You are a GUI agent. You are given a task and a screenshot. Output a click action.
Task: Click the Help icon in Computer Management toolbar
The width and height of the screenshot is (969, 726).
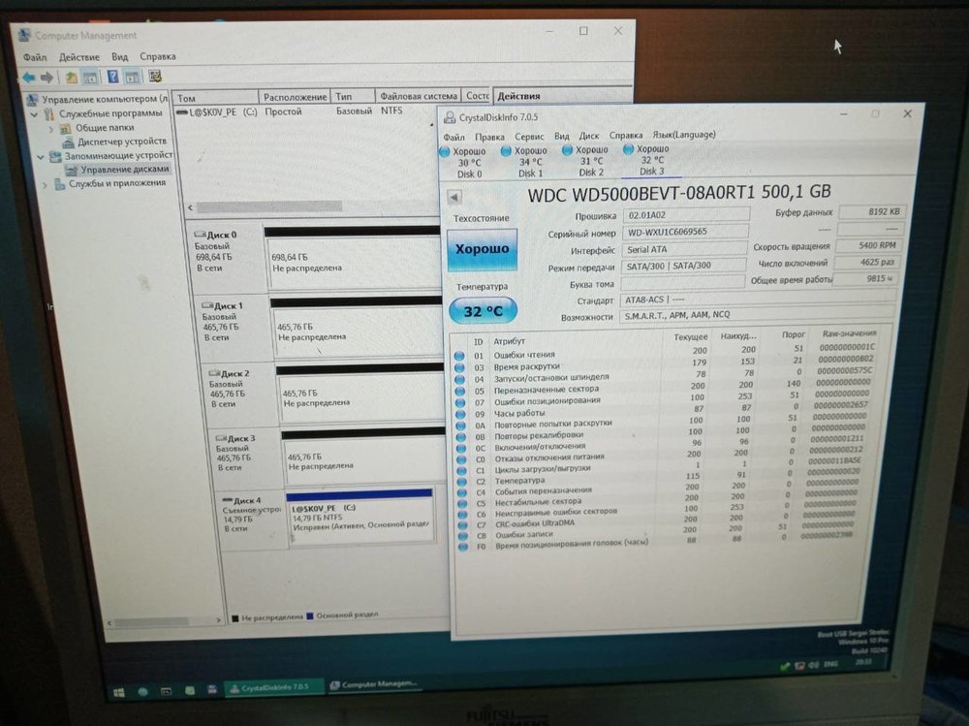(113, 77)
